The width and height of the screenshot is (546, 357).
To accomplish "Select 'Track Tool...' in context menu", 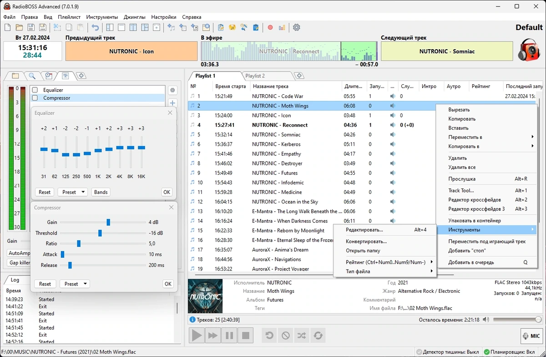I will (486, 191).
